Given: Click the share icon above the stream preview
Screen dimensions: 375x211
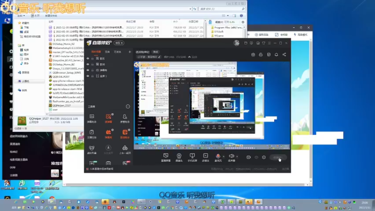Looking at the screenshot, I should coord(284,55).
